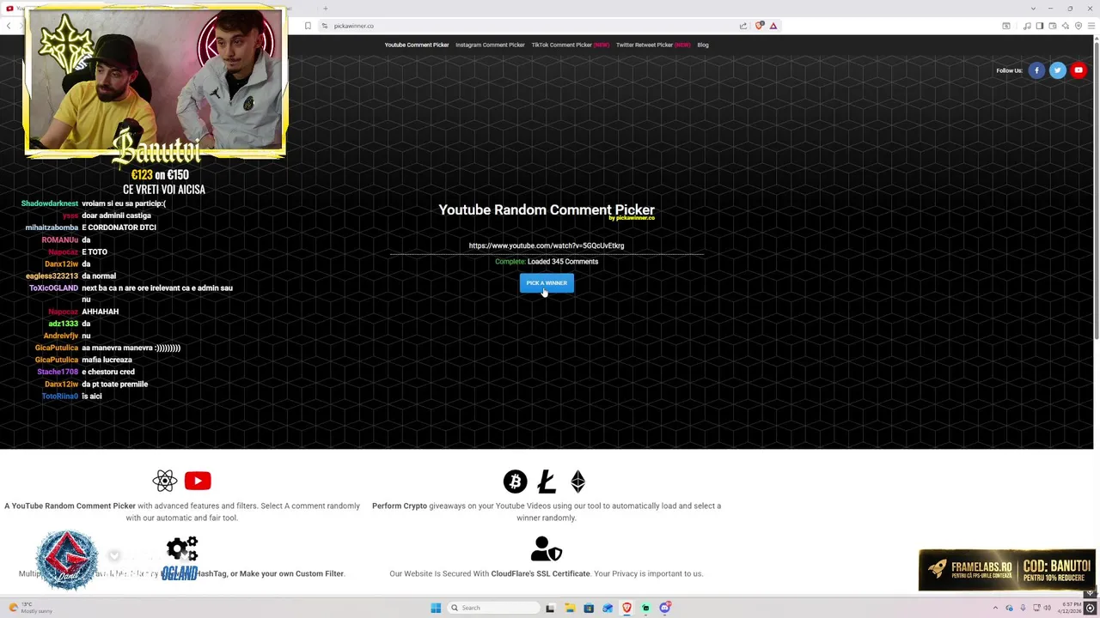The image size is (1100, 618).
Task: Open a new browser tab with plus
Action: pyautogui.click(x=325, y=9)
